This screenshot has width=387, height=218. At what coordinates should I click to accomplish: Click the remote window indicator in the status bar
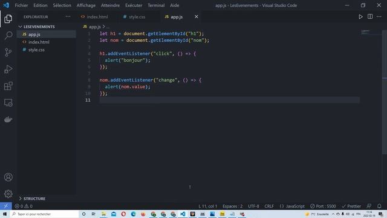pyautogui.click(x=6, y=206)
